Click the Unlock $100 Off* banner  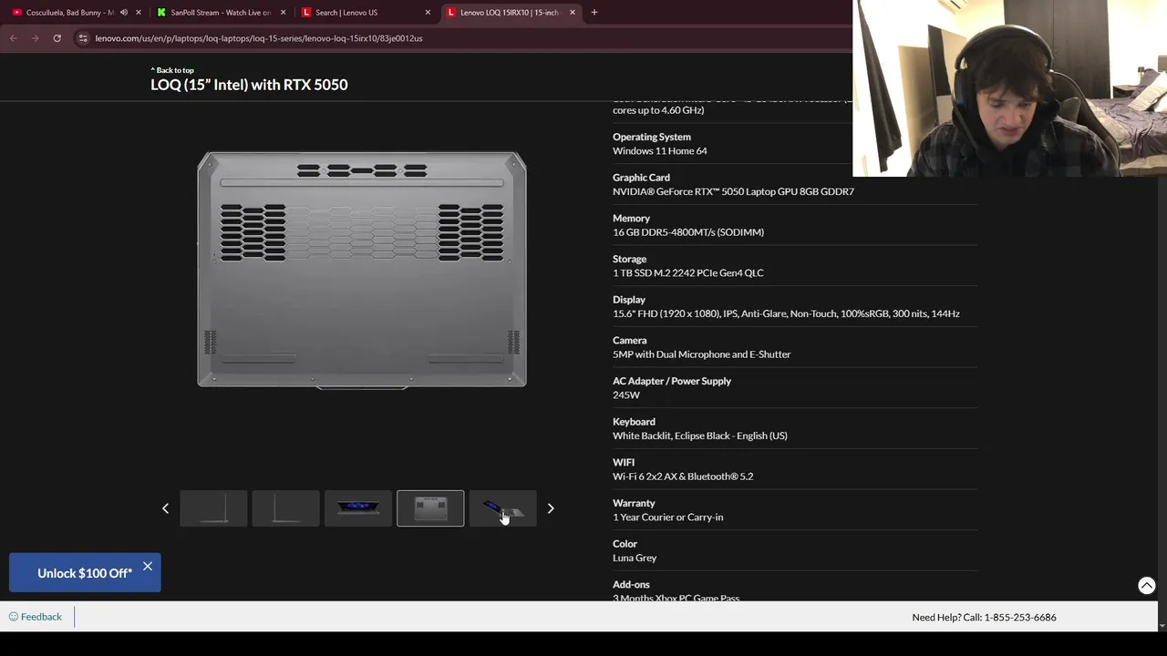tap(85, 573)
